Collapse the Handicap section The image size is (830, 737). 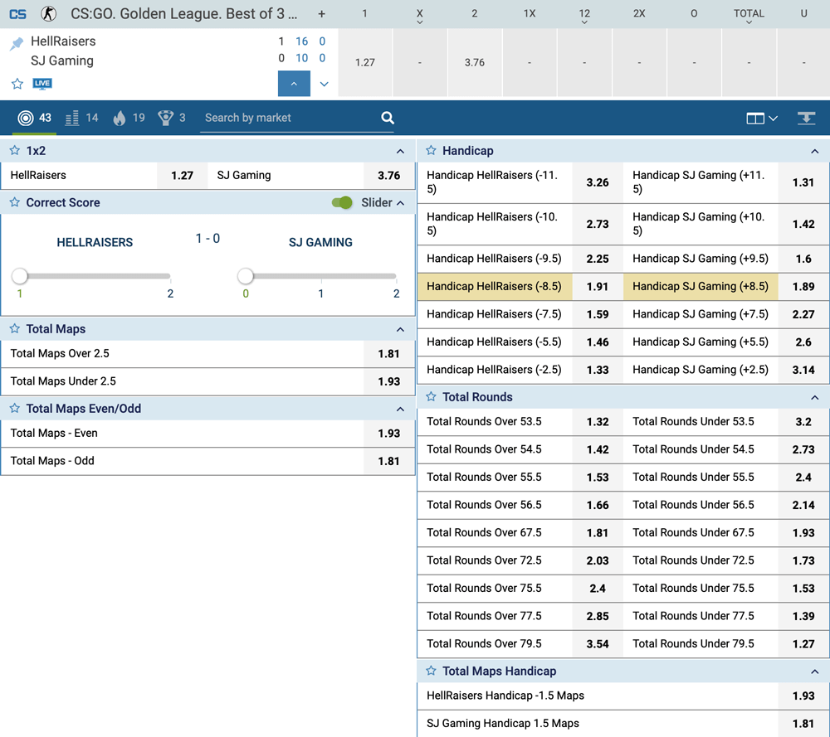(x=815, y=152)
